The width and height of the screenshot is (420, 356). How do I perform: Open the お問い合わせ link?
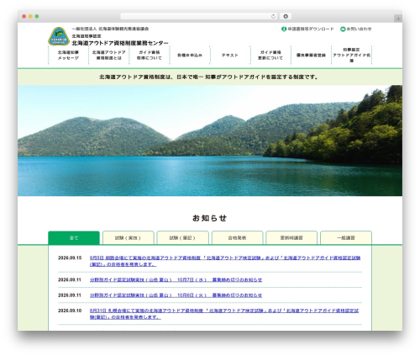(x=359, y=29)
